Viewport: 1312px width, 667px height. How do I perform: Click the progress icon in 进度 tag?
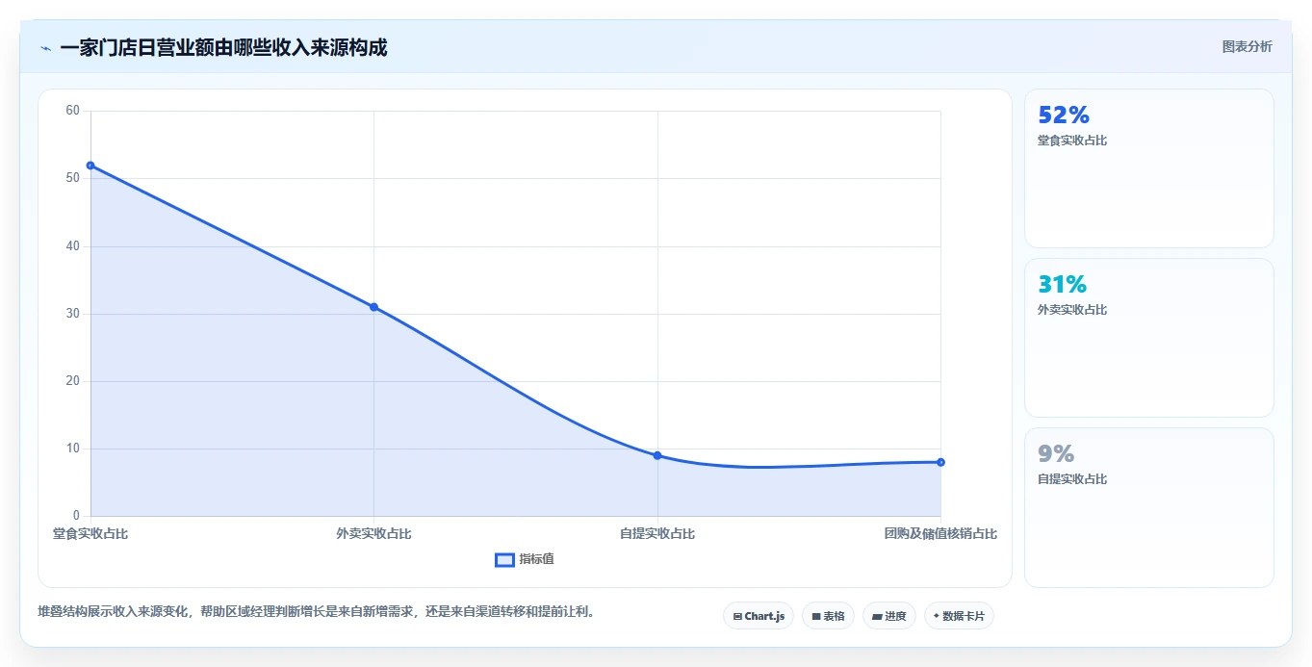pos(878,616)
